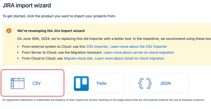Click the orange warning icon in banner

point(9,31)
